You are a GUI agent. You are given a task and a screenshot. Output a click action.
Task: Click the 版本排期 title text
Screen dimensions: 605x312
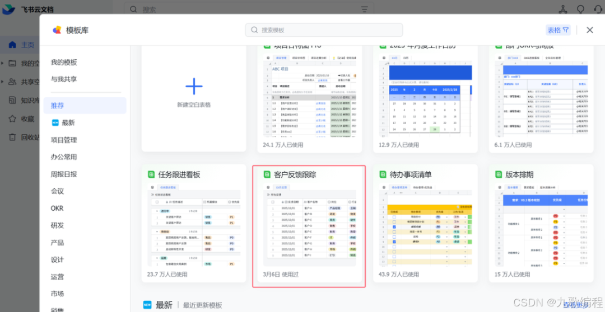(x=519, y=174)
